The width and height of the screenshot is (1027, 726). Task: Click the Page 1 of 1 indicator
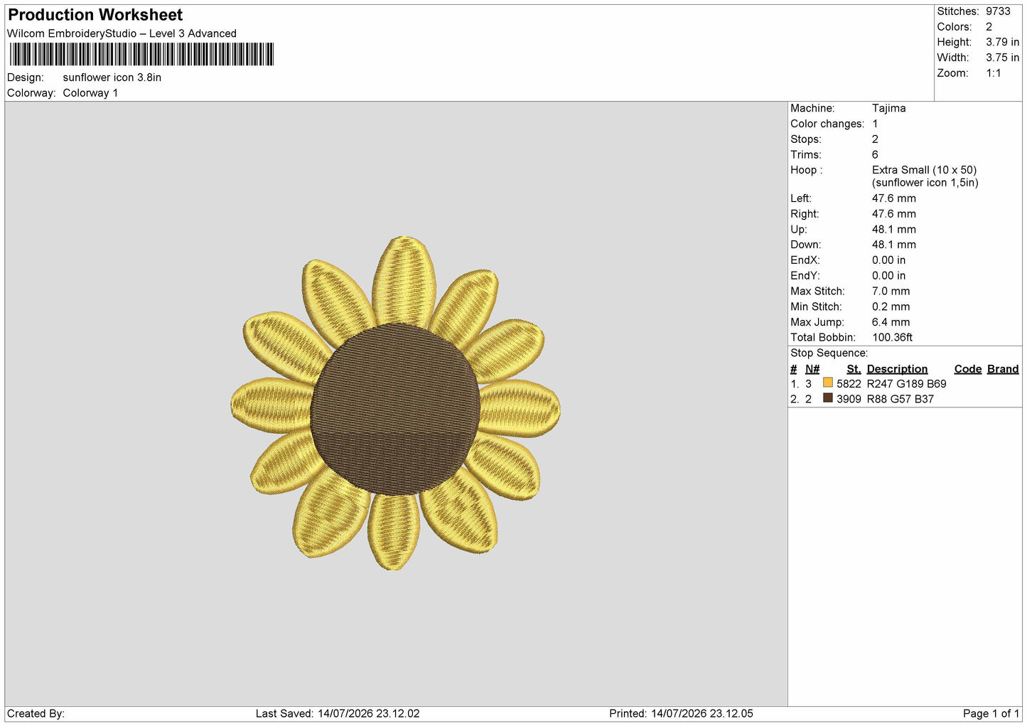(991, 714)
